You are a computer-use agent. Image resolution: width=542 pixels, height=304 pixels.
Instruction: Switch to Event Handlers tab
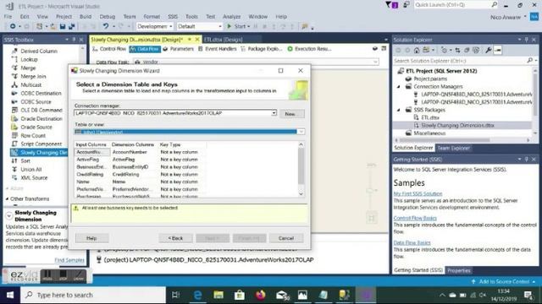218,49
